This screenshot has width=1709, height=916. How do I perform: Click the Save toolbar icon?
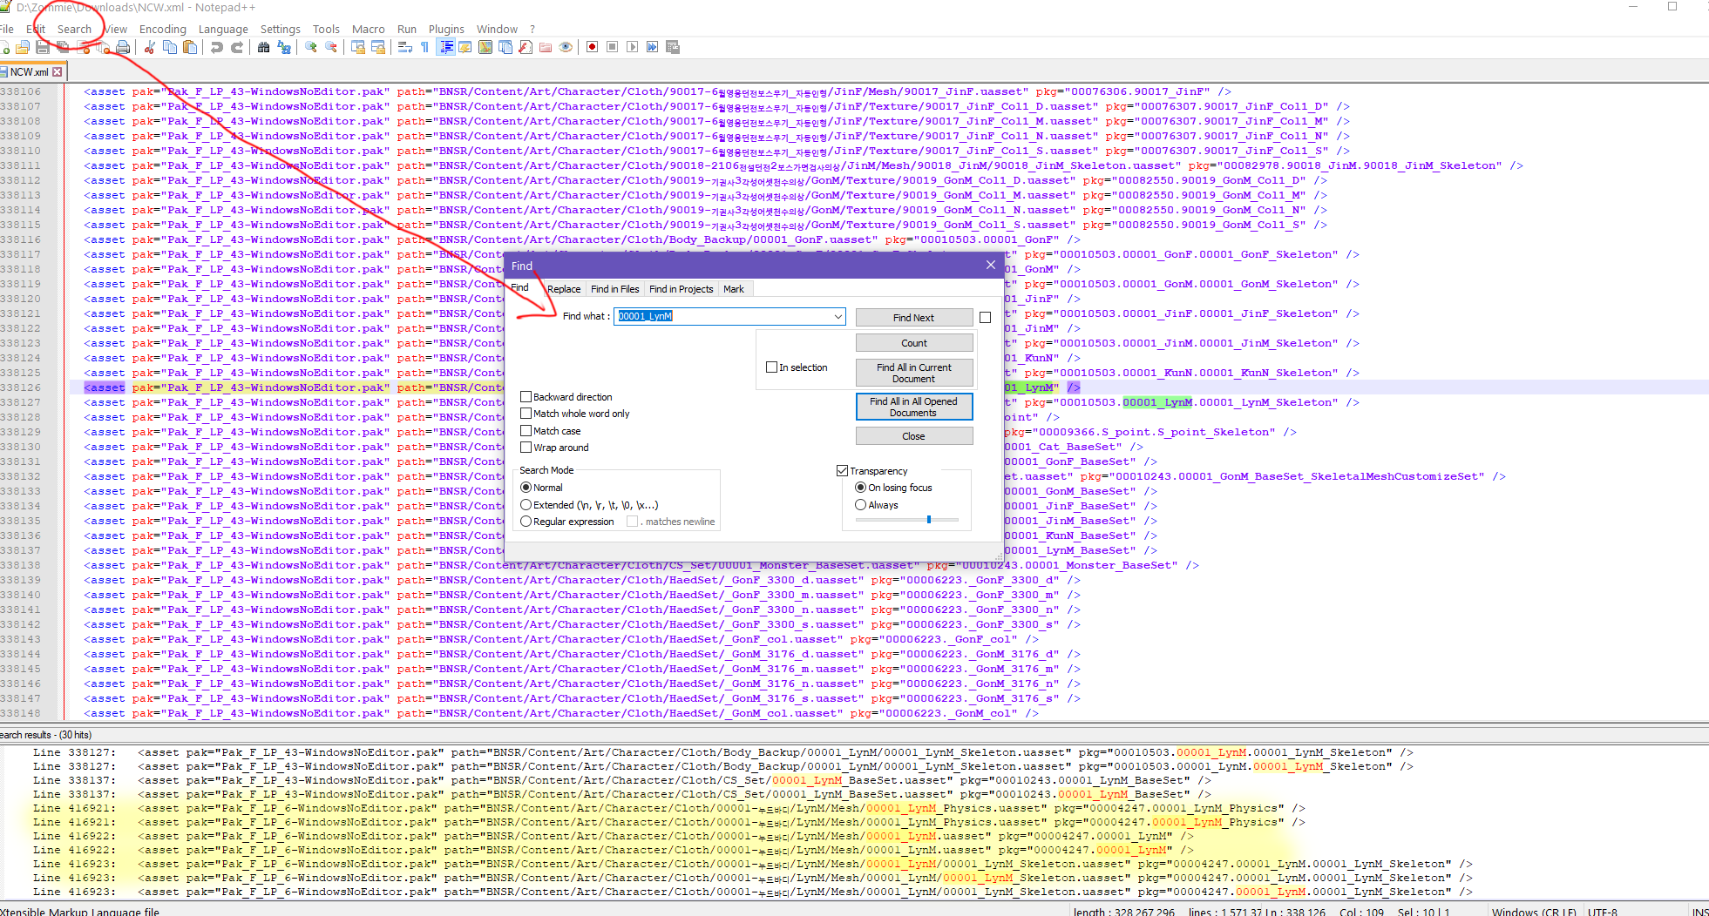[x=43, y=47]
